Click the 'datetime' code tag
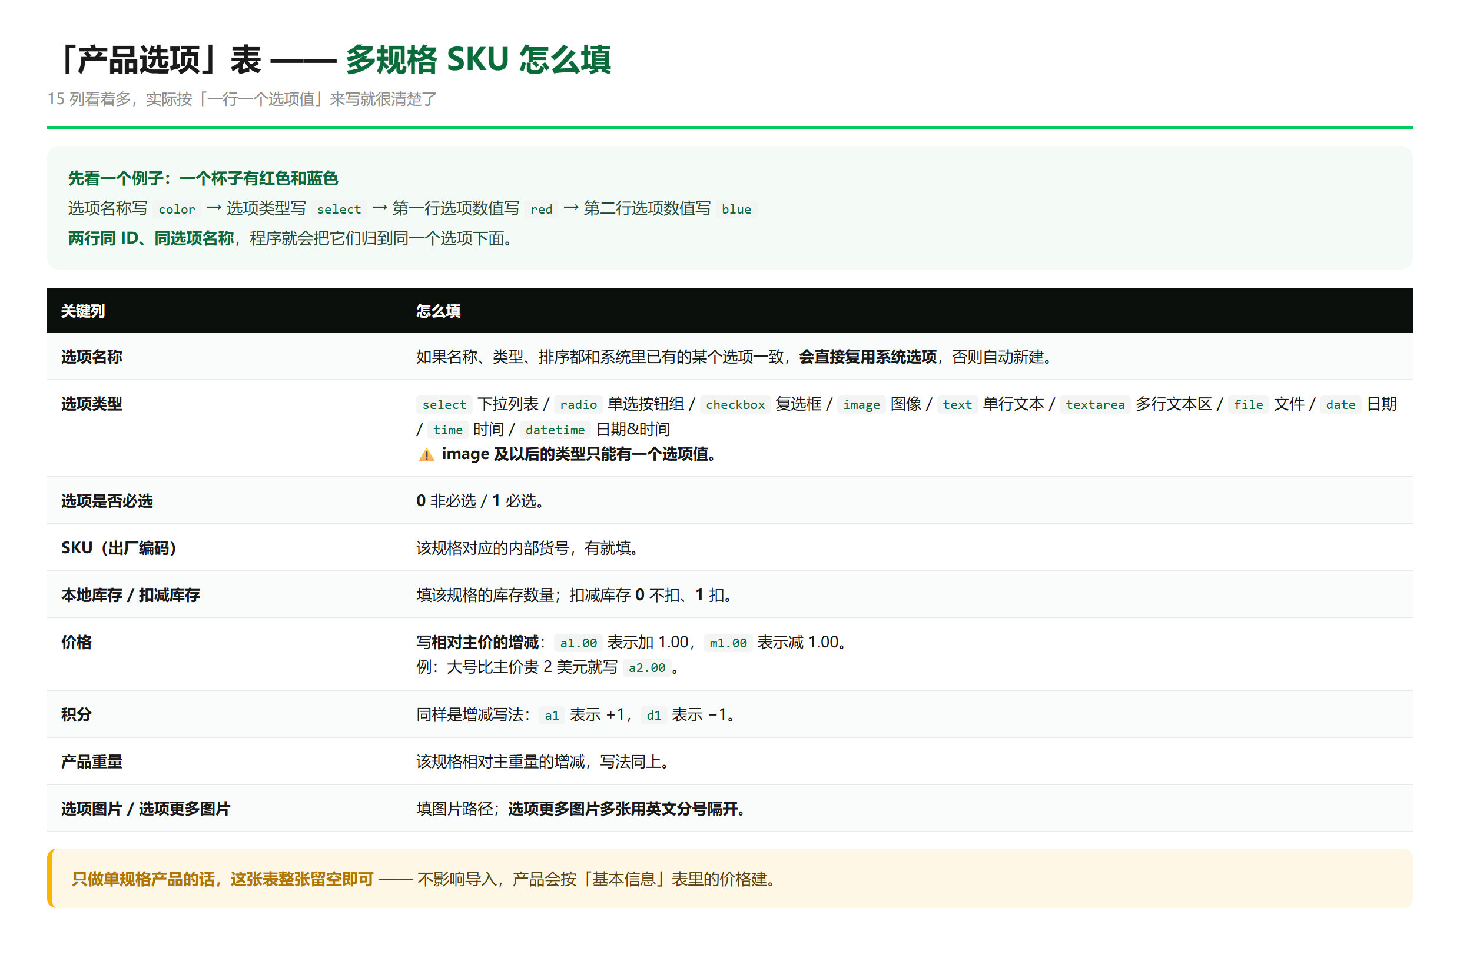Image resolution: width=1460 pixels, height=971 pixels. click(x=555, y=430)
